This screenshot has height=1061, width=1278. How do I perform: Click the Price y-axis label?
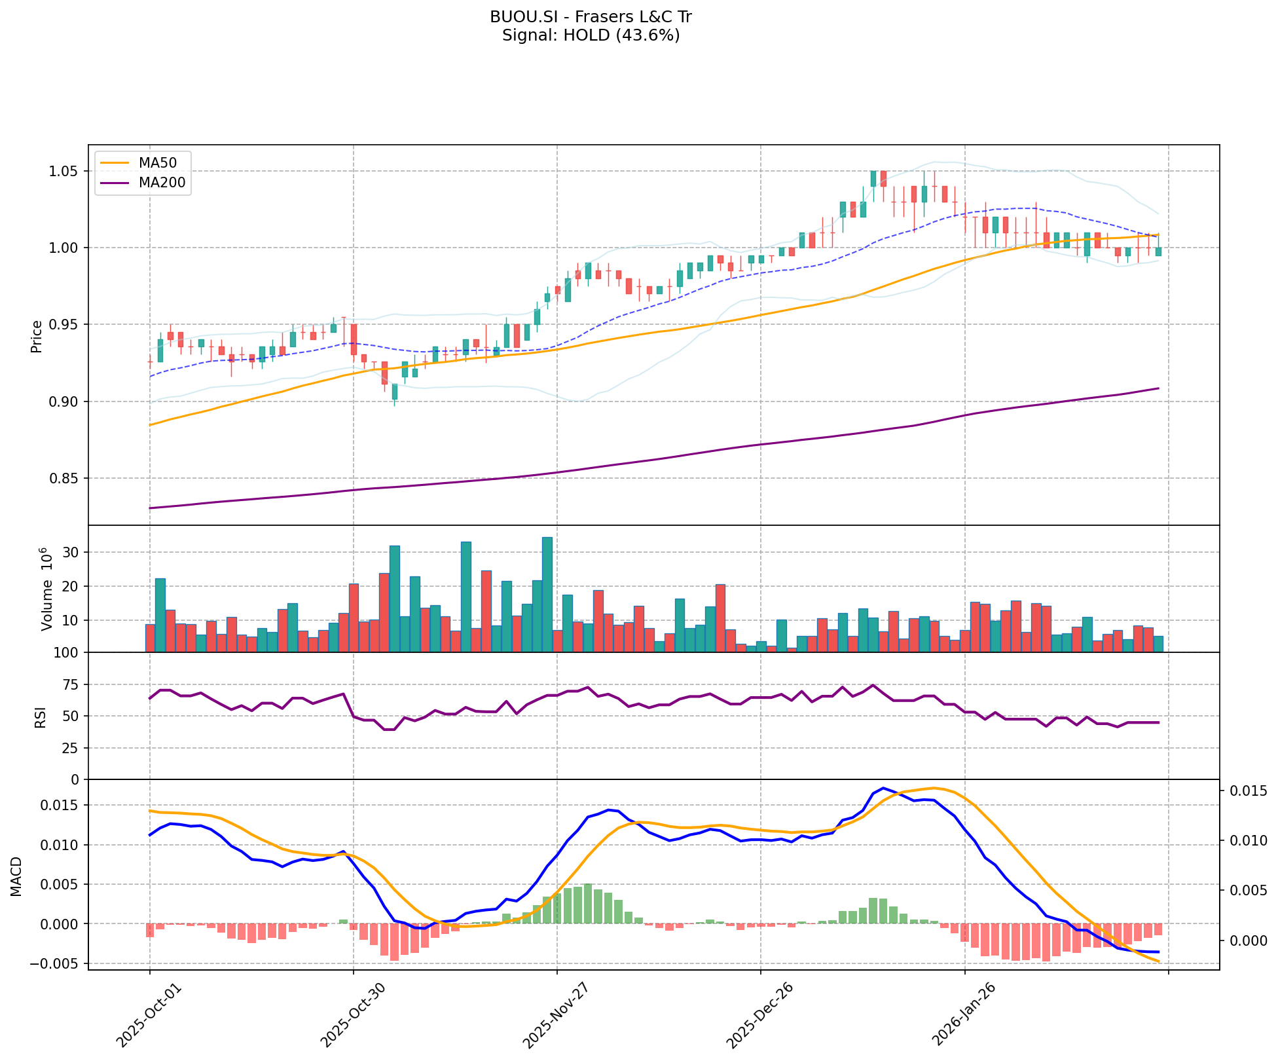click(37, 336)
